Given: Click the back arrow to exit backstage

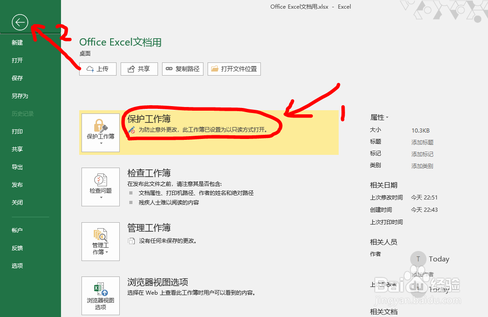Looking at the screenshot, I should (x=20, y=22).
